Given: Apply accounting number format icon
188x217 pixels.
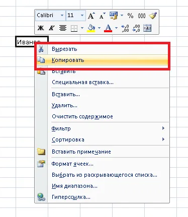Looking at the screenshot, I should [x=114, y=16].
